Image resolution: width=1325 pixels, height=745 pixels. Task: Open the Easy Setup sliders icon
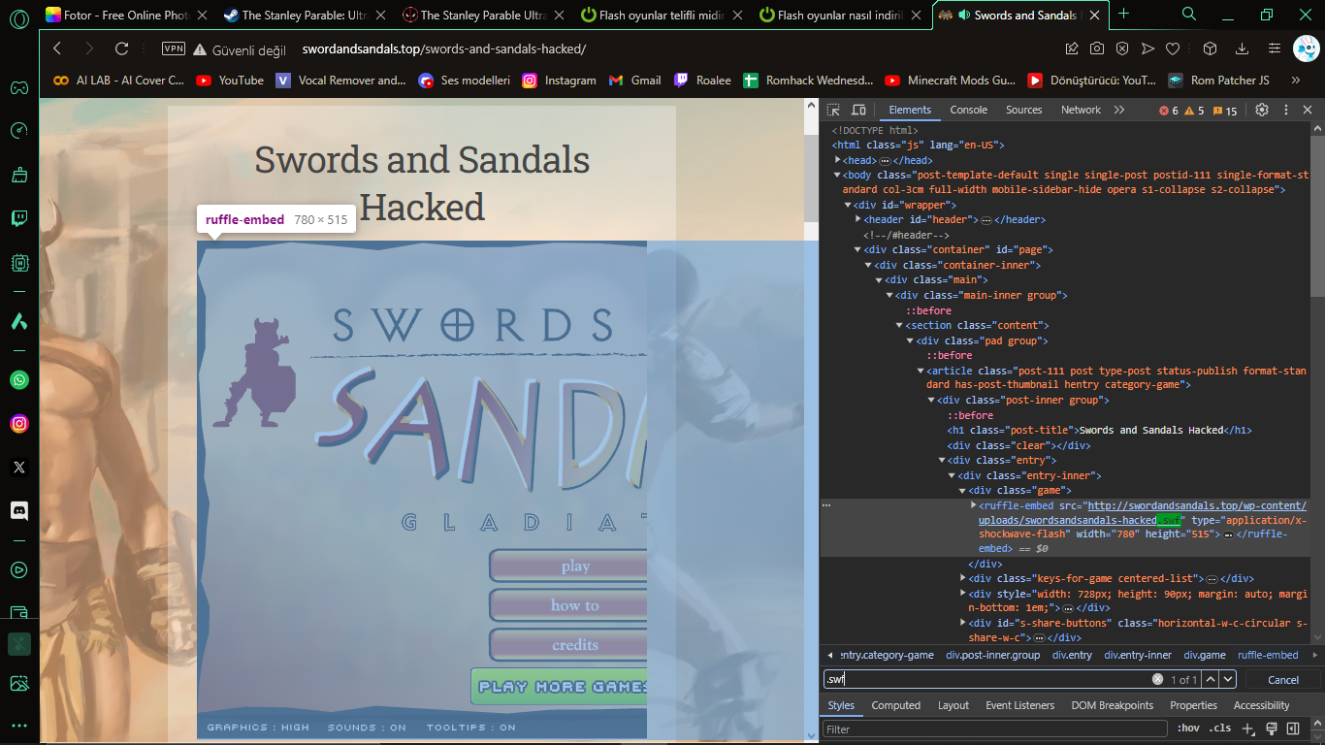(x=1275, y=49)
